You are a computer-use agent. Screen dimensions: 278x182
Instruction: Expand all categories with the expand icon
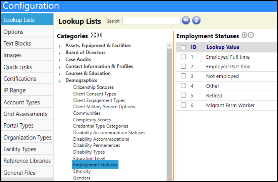tap(93, 35)
